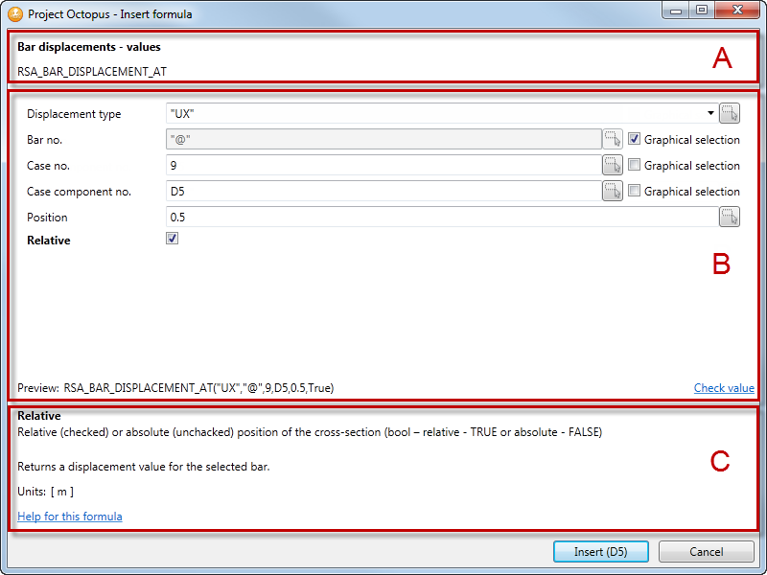Click the cell picker icon beside Case no.

613,165
